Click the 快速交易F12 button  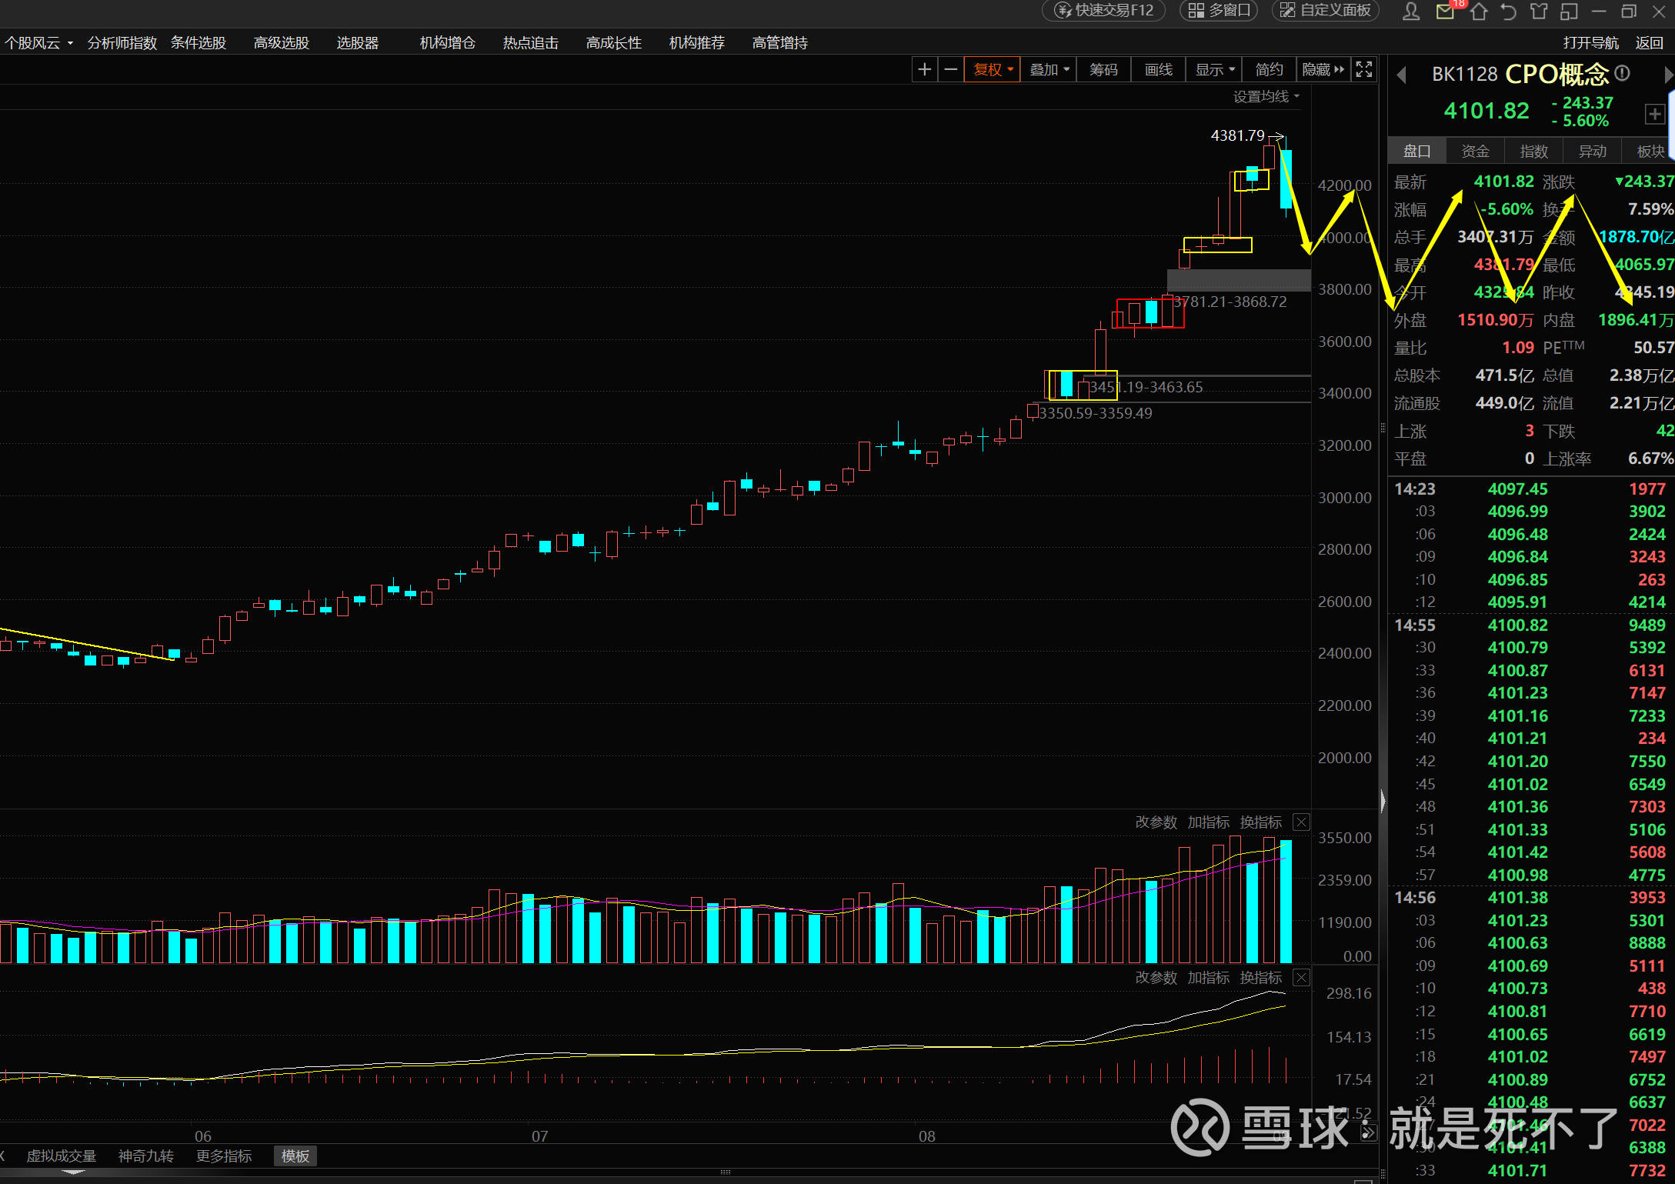click(1105, 11)
